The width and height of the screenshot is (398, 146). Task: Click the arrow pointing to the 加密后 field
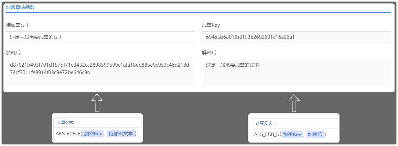tap(97, 103)
